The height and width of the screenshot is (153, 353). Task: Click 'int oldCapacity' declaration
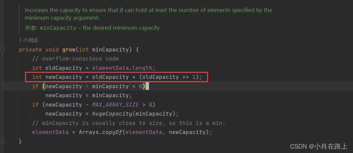pyautogui.click(x=57, y=68)
